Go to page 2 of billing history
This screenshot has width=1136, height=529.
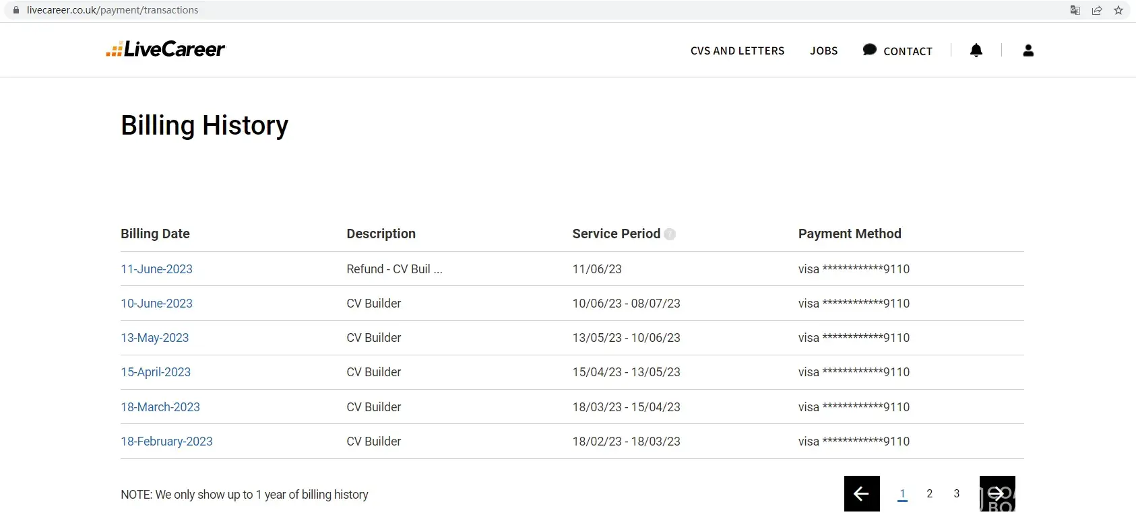tap(930, 494)
